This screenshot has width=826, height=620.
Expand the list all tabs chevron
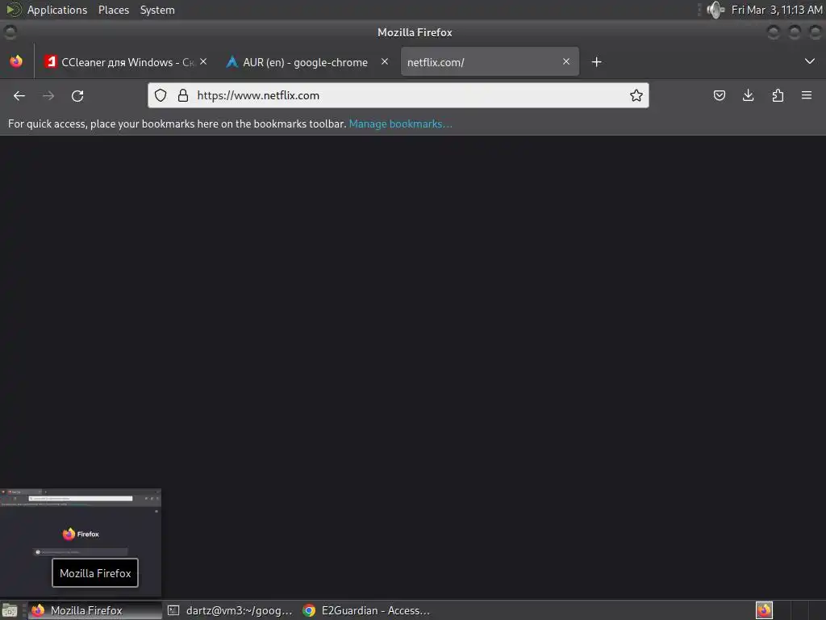point(810,61)
